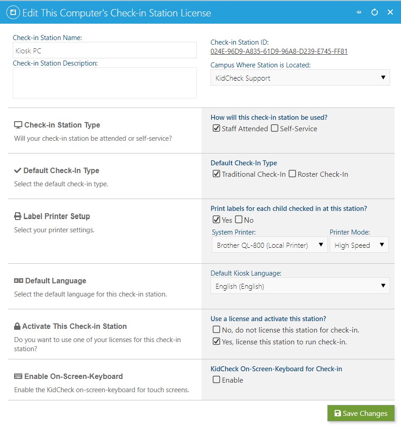Check the Self-Service checkbox
401x435 pixels.
(x=275, y=128)
